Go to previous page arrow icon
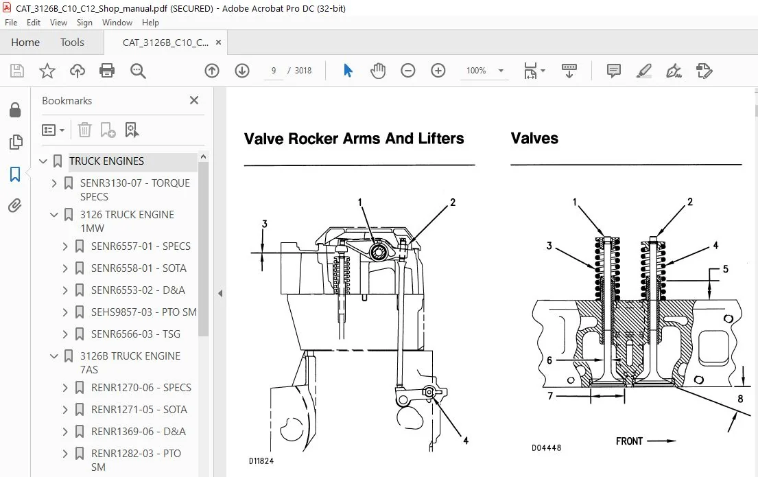Screen dimensions: 758x477 (212, 71)
